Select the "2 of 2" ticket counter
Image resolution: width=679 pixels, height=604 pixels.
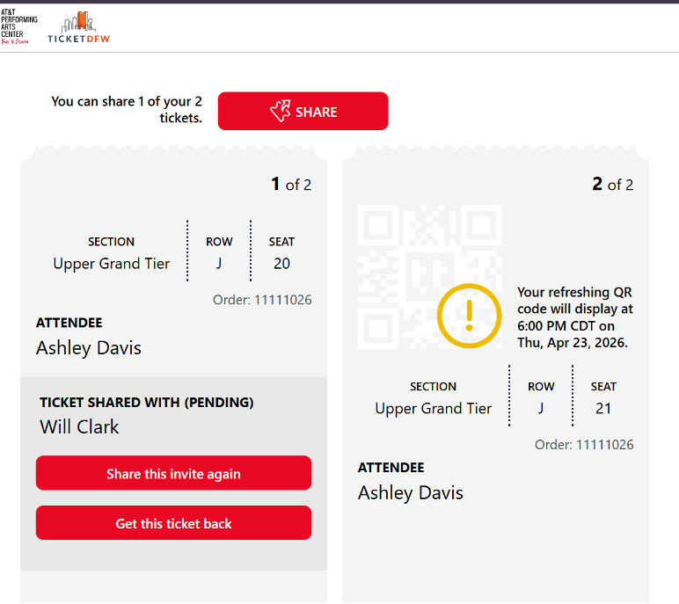(x=613, y=185)
